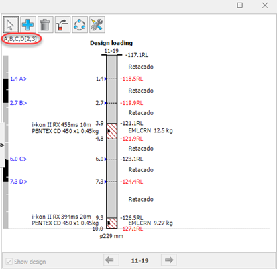Screen dimensions: 277x269
Task: Click the -119.9RL red level label
Action: (x=131, y=103)
